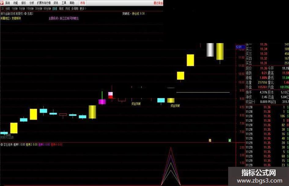The image size is (289, 186).
Task: Select the 日线 daily period
Action: [55, 9]
